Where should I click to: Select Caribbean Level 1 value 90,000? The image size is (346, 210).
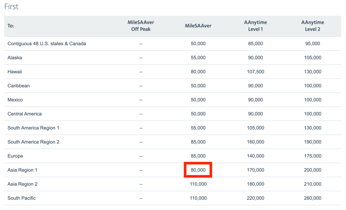[x=255, y=86]
